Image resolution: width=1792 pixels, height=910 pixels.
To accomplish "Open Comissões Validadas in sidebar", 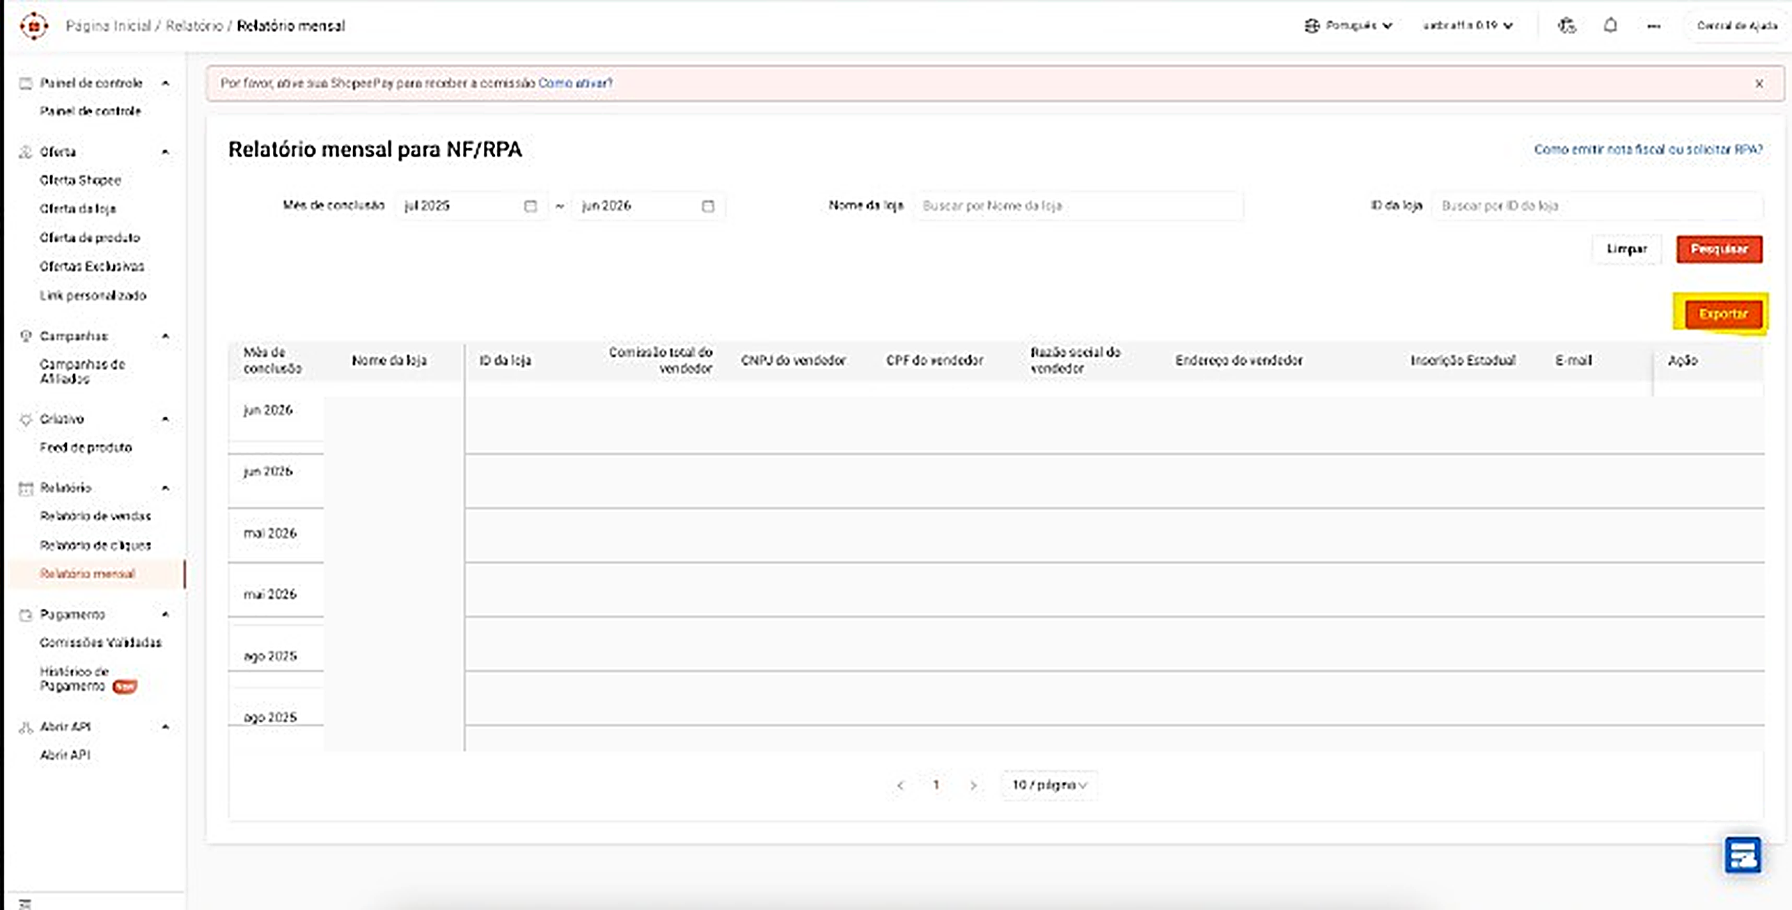I will [x=101, y=643].
